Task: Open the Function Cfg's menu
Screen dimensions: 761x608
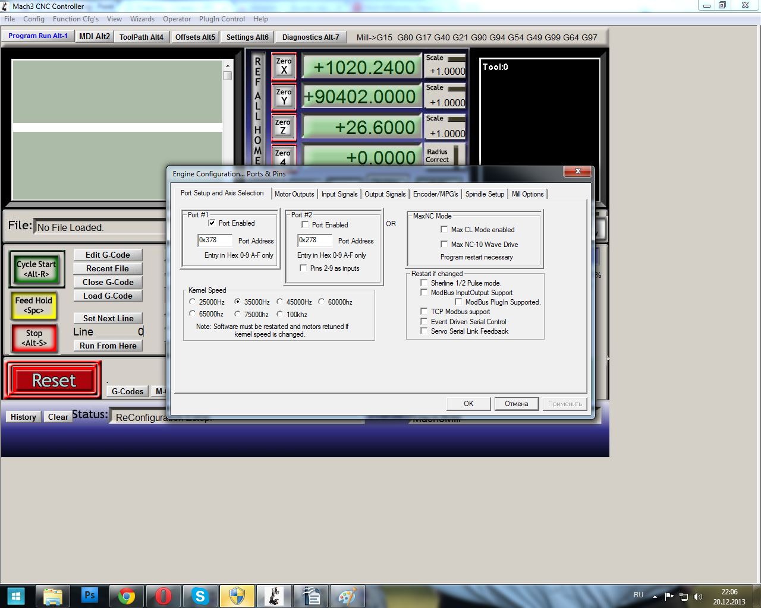Action: coord(76,19)
